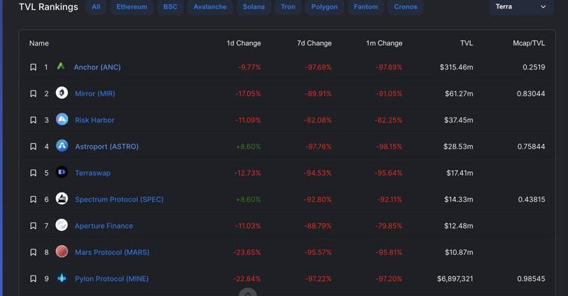
Task: Click the Risk Harbor logo icon
Action: click(x=62, y=120)
